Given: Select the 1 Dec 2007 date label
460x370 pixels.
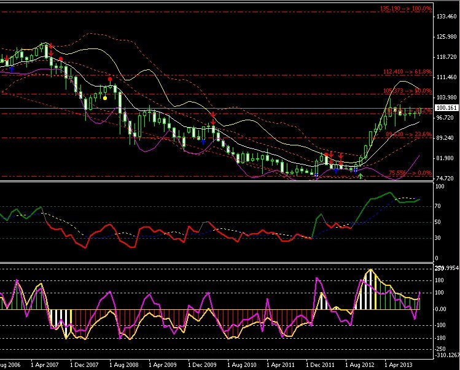Looking at the screenshot, I should pos(84,365).
